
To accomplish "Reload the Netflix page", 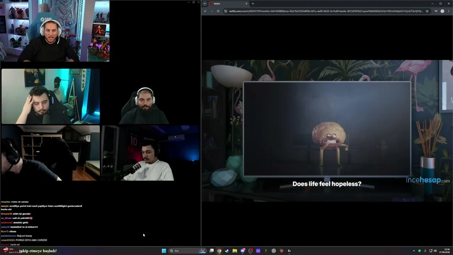I will coord(218,11).
